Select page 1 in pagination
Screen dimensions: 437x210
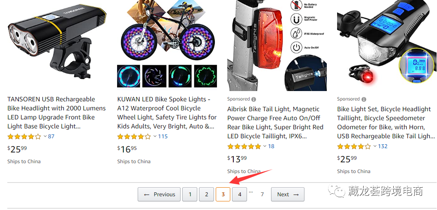click(190, 195)
